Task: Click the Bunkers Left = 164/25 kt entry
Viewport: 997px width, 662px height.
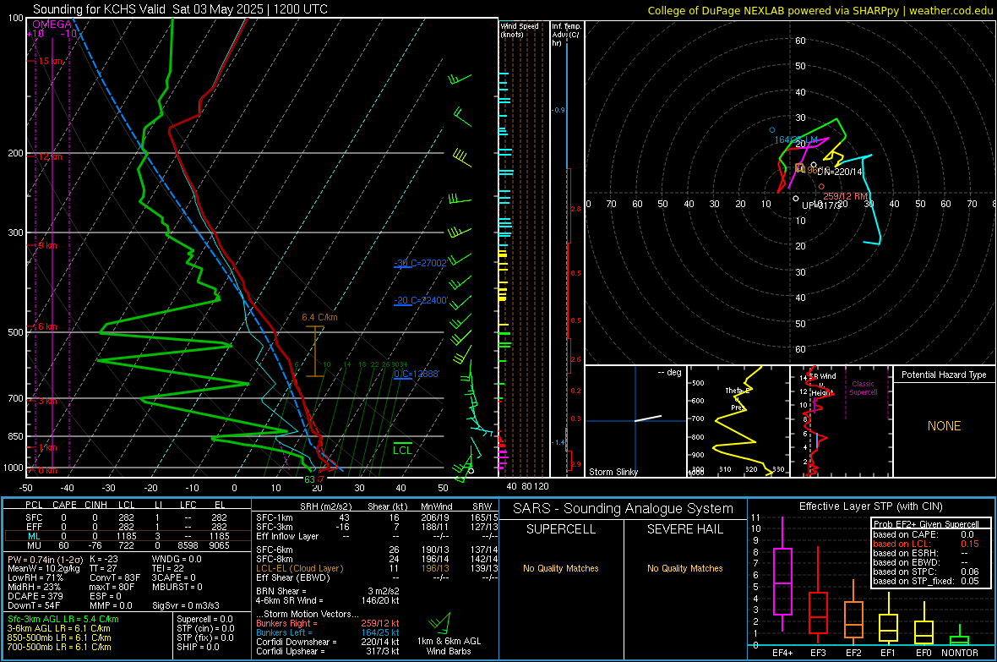Action: click(328, 632)
